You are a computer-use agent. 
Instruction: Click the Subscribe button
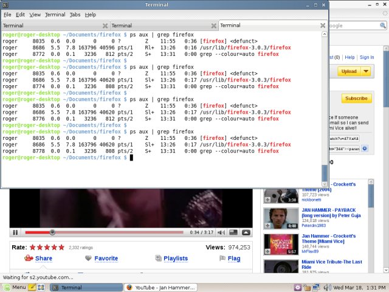357,99
